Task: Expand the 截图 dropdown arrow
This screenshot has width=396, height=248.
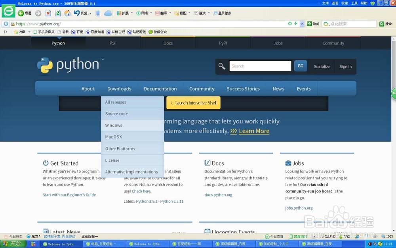Action: (189, 13)
